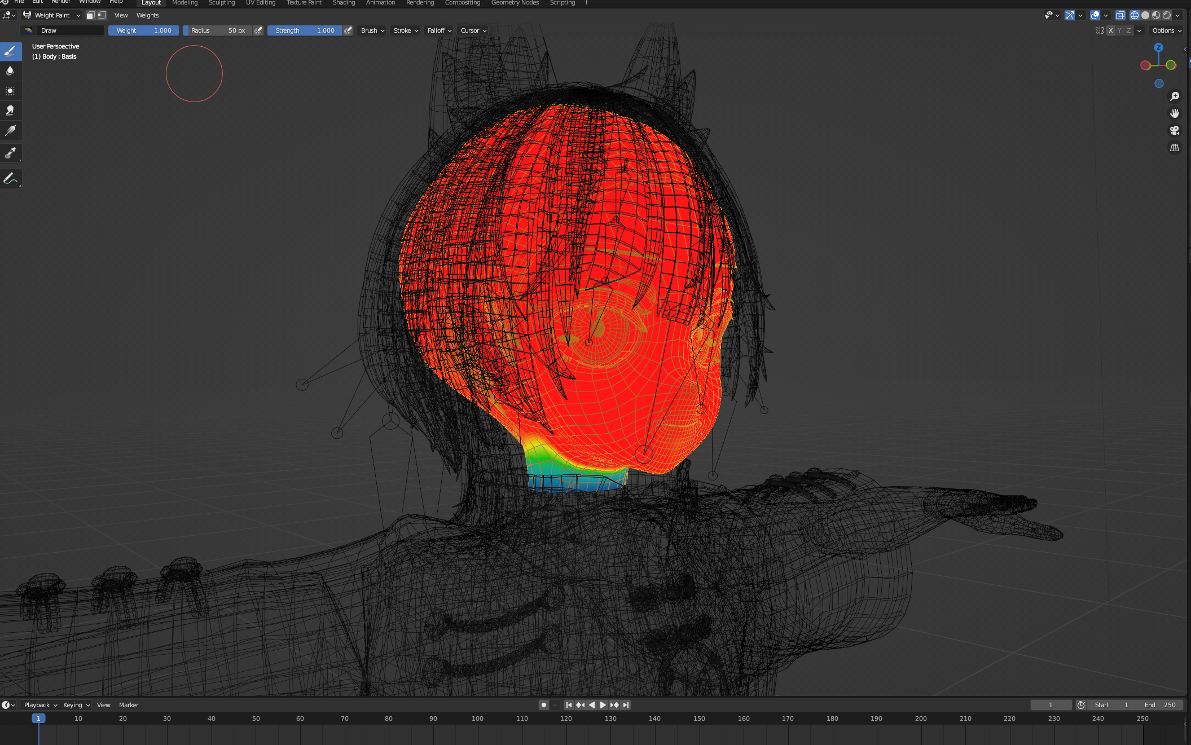Viewport: 1191px width, 745px height.
Task: Toggle radius pen pressure sensitivity
Action: 258,30
